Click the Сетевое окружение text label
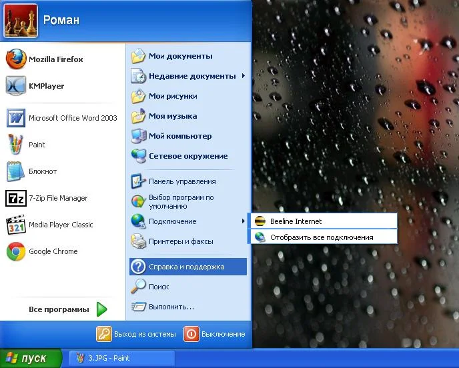This screenshot has height=368, width=459. pos(188,156)
